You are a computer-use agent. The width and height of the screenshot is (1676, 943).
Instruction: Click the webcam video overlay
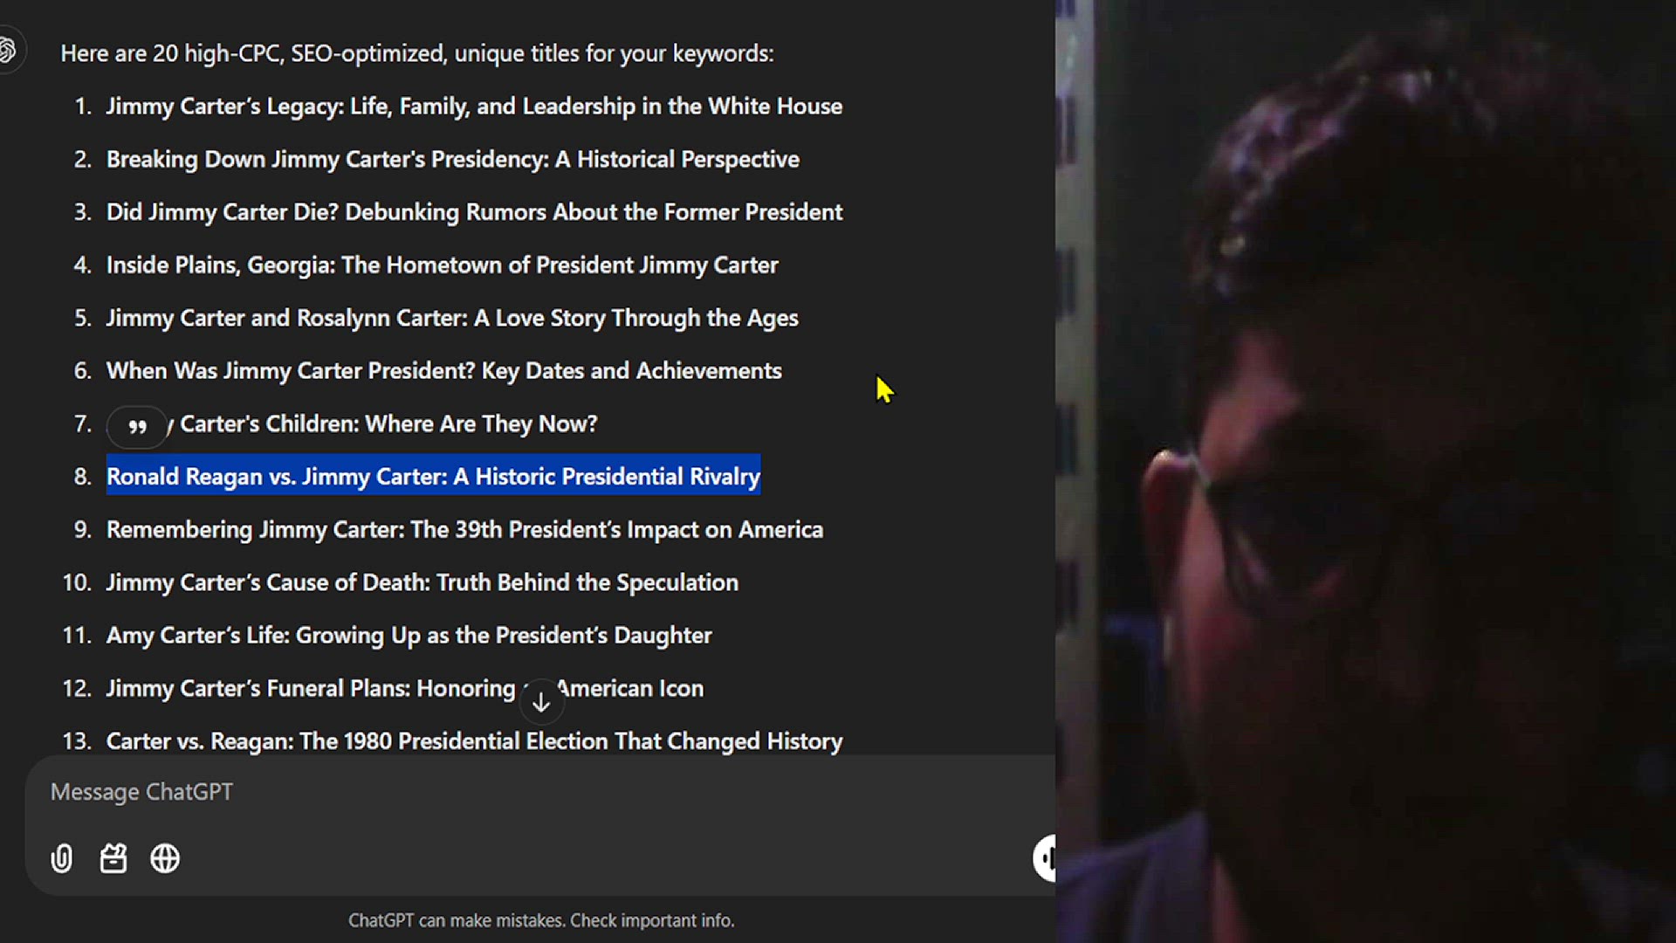[x=1365, y=471]
